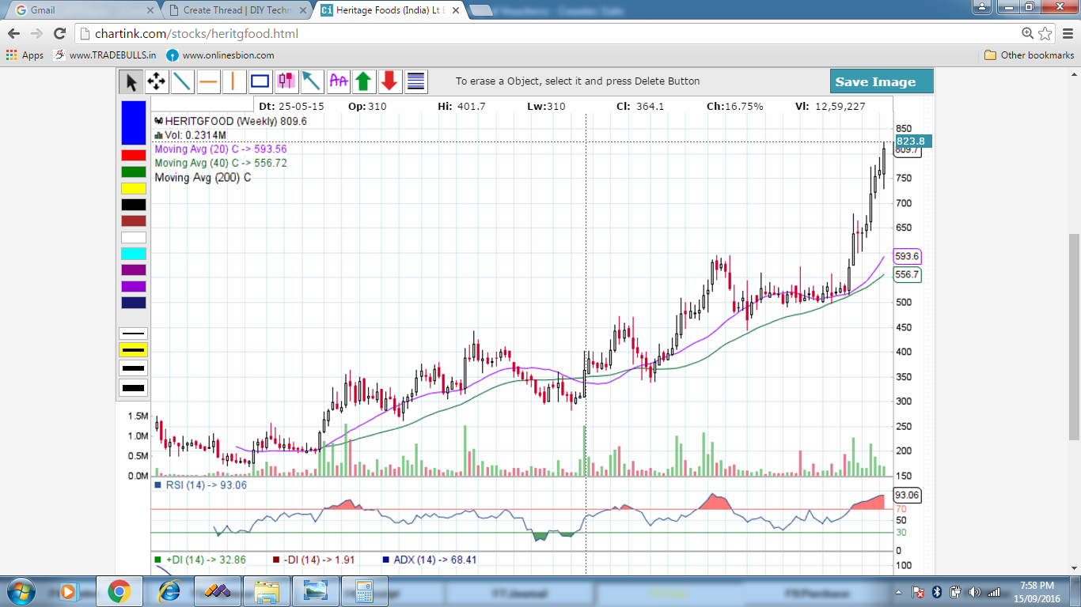The height and width of the screenshot is (607, 1081).
Task: Open Chrome from the taskbar
Action: [119, 591]
